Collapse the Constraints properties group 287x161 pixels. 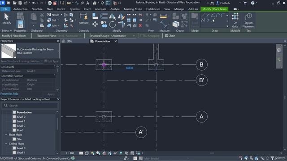click(54, 66)
